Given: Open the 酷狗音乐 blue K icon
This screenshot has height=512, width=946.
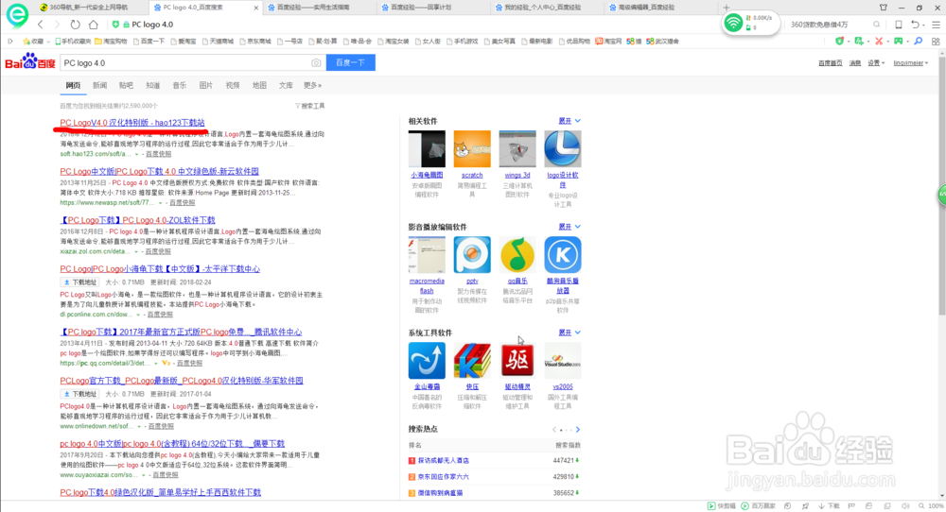Looking at the screenshot, I should [x=562, y=255].
